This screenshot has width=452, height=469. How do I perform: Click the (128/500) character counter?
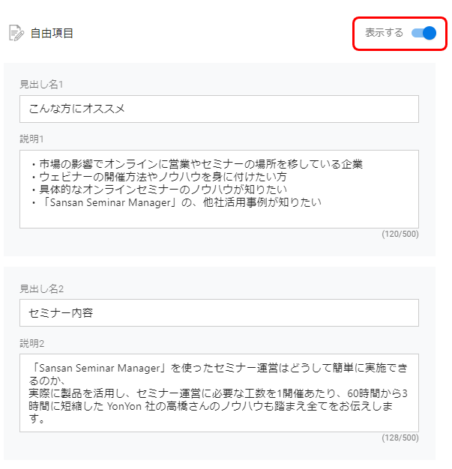click(400, 438)
